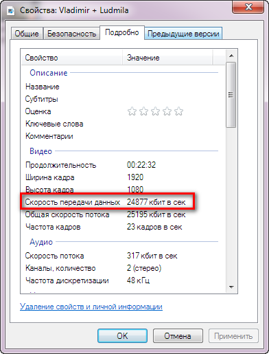Image resolution: width=269 pixels, height=354 pixels.
Task: Select Каналы, количество label
Action: coord(60,268)
